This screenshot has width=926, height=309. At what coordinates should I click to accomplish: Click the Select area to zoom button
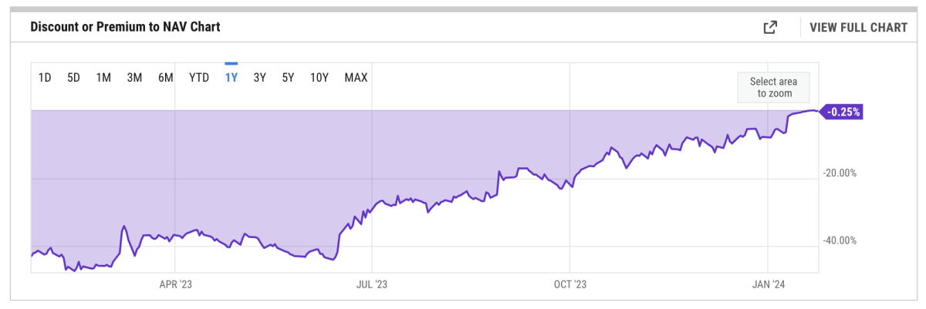coord(772,87)
